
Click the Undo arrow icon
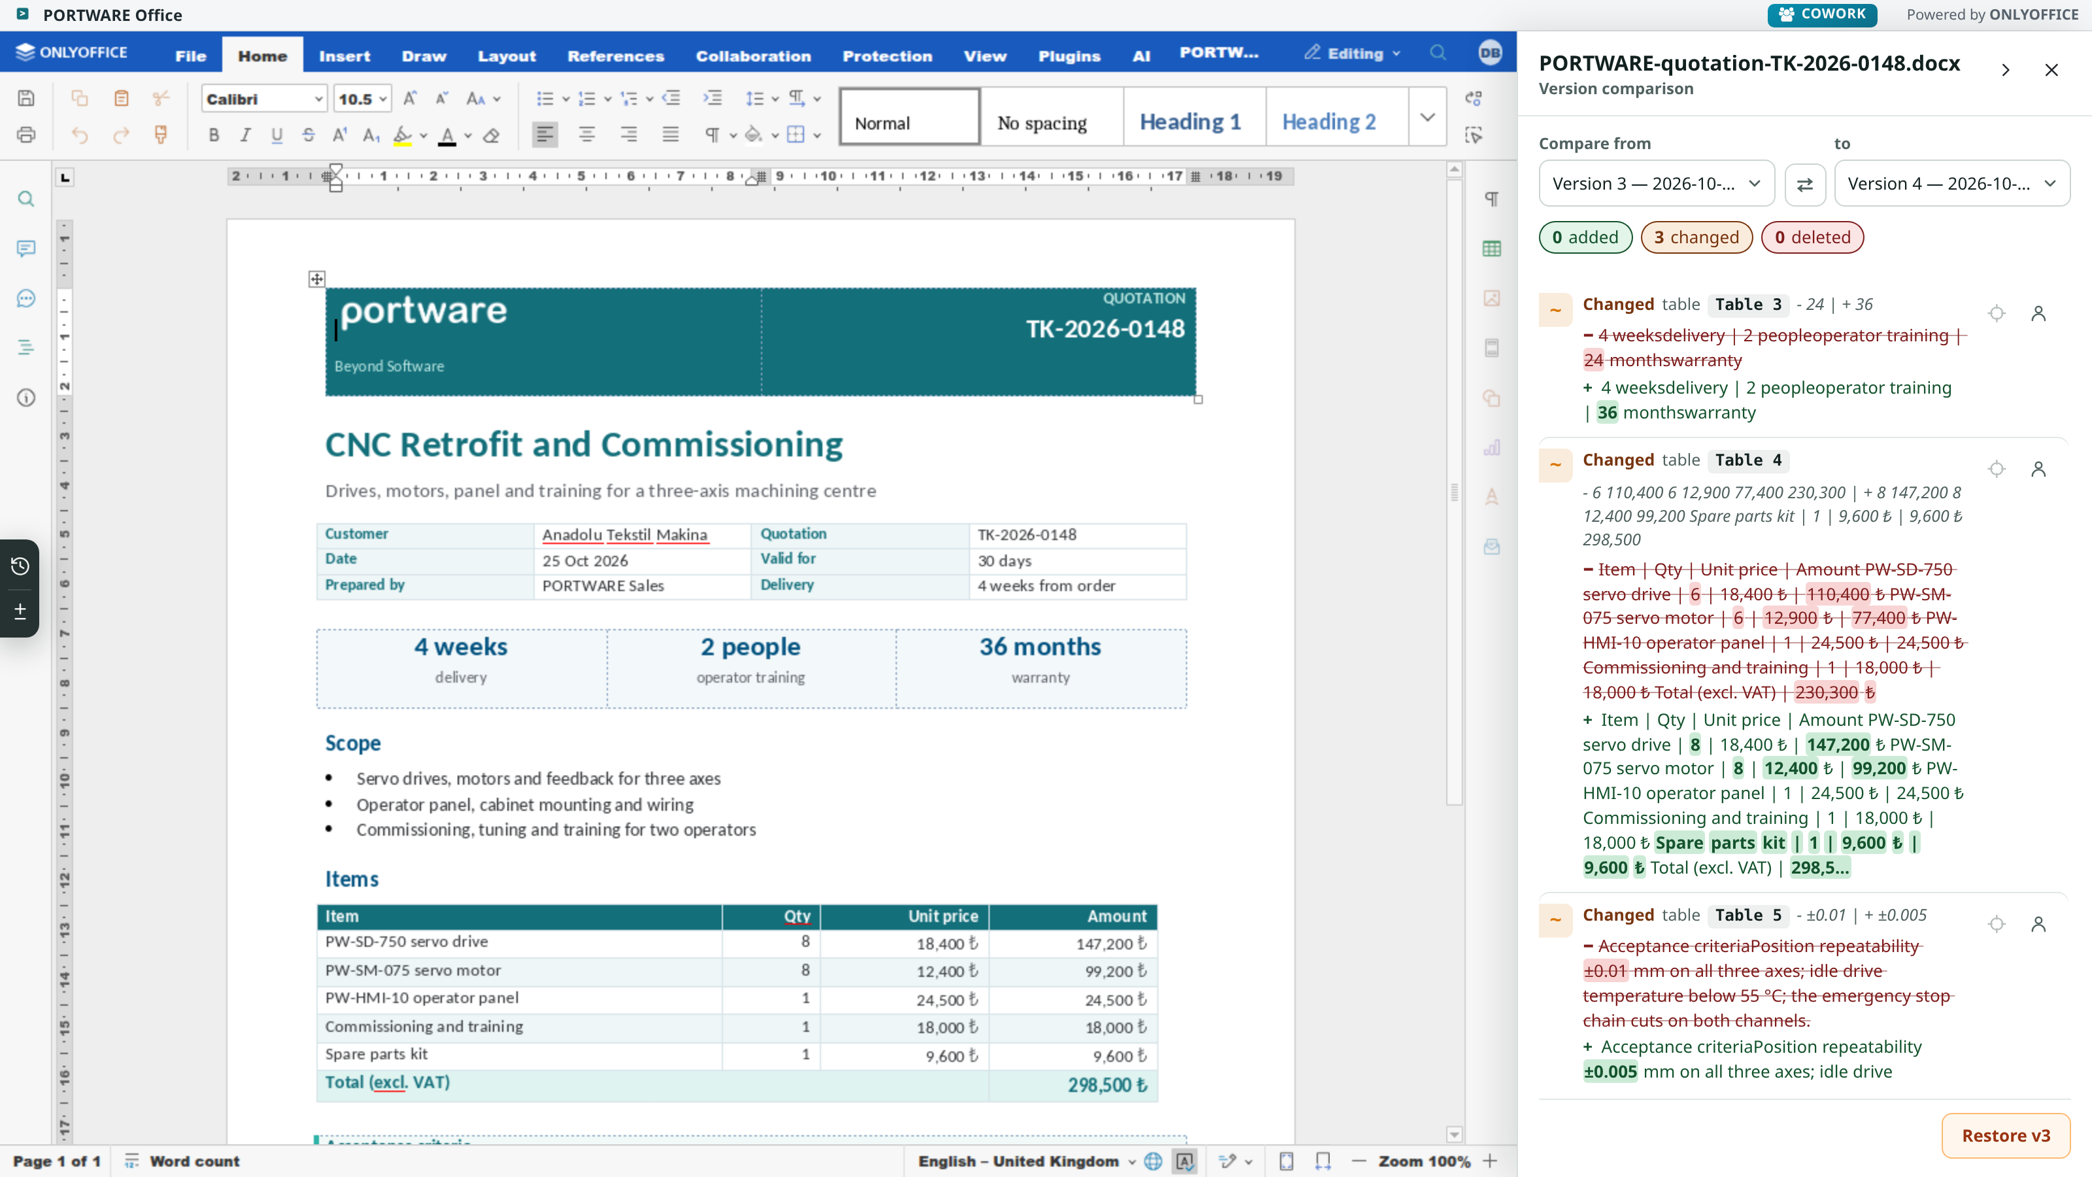(80, 135)
